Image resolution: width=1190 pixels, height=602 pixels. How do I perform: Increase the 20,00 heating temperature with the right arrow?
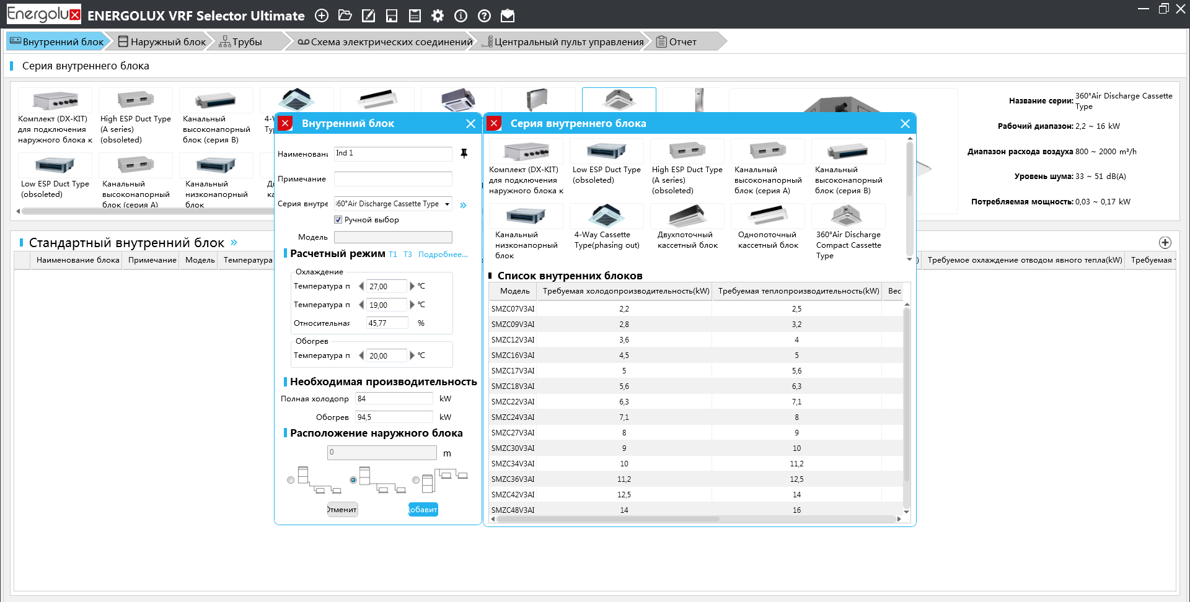[412, 356]
